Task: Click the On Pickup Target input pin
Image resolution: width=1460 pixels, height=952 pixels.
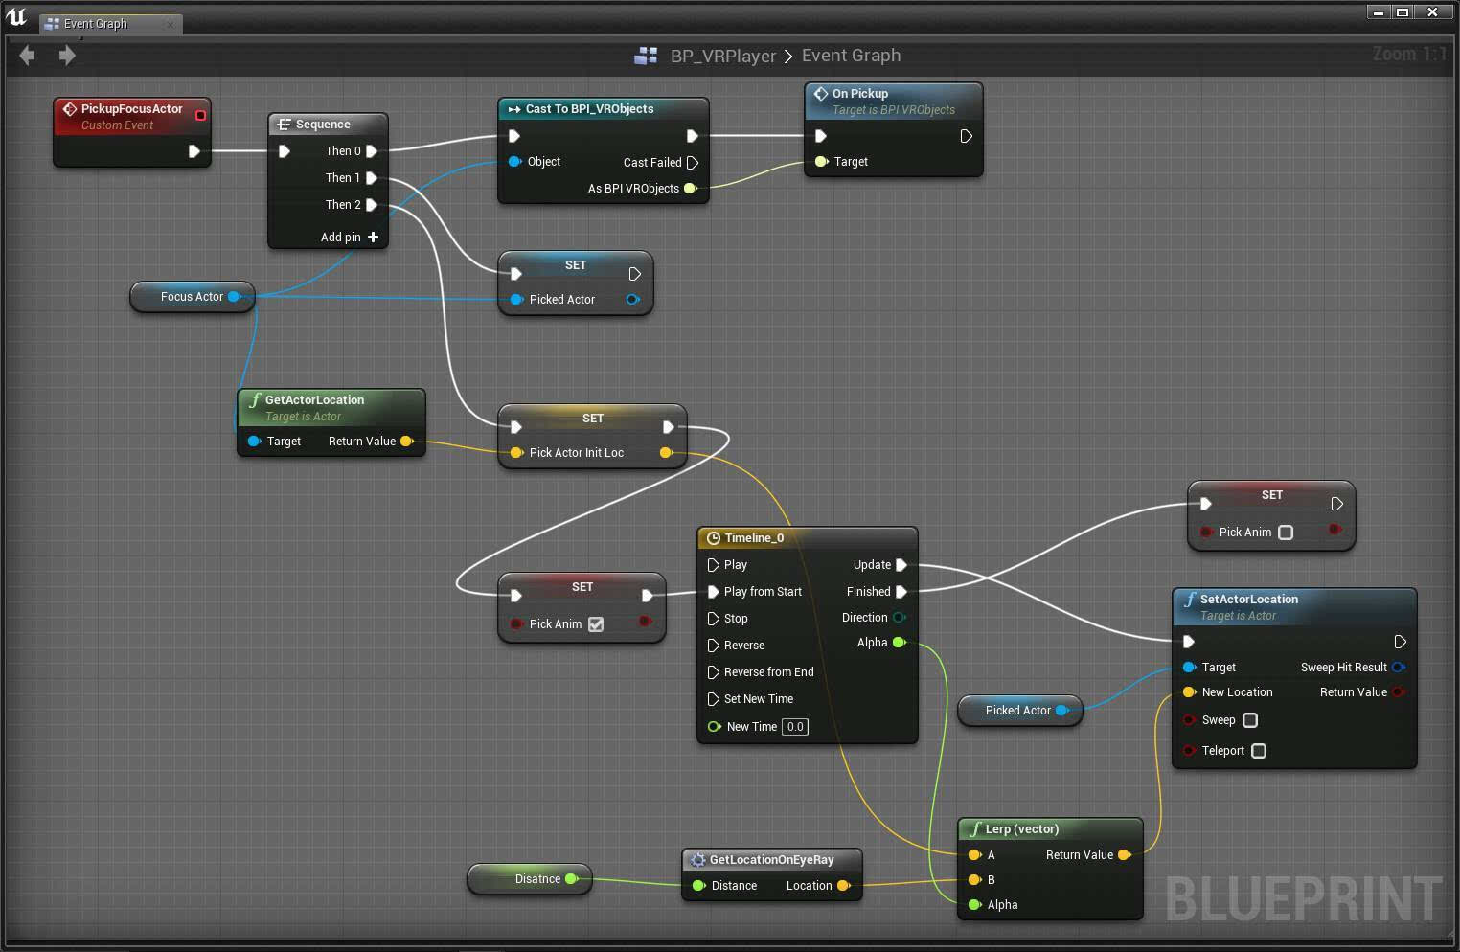Action: pyautogui.click(x=821, y=162)
